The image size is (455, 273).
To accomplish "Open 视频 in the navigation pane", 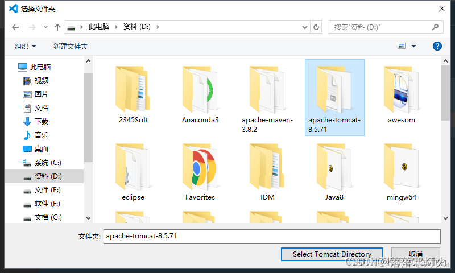I will pyautogui.click(x=36, y=81).
